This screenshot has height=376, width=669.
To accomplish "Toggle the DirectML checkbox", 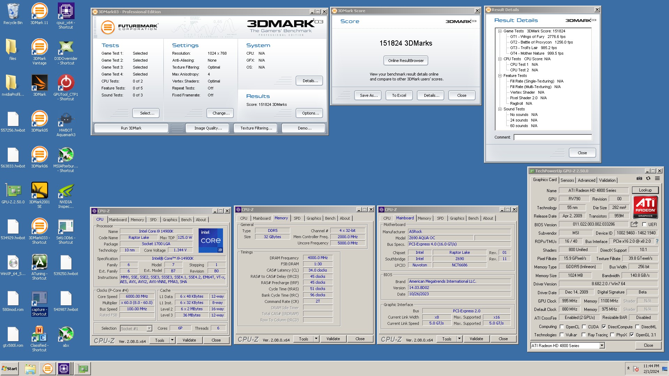I will tap(637, 327).
